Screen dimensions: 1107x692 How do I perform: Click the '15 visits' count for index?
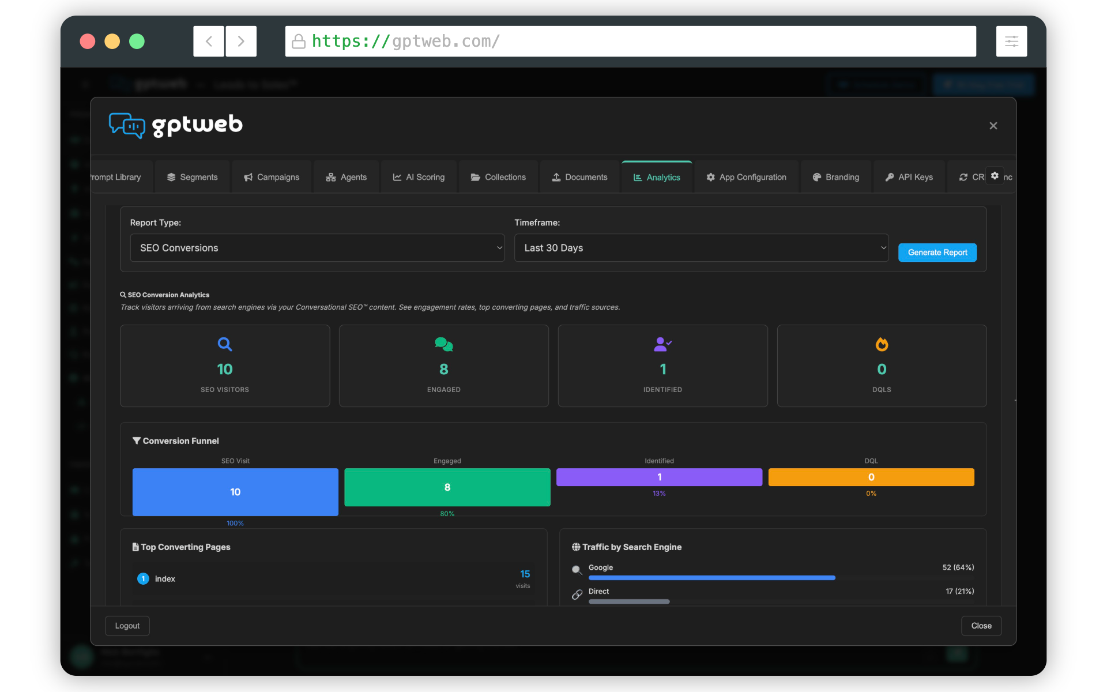point(524,579)
